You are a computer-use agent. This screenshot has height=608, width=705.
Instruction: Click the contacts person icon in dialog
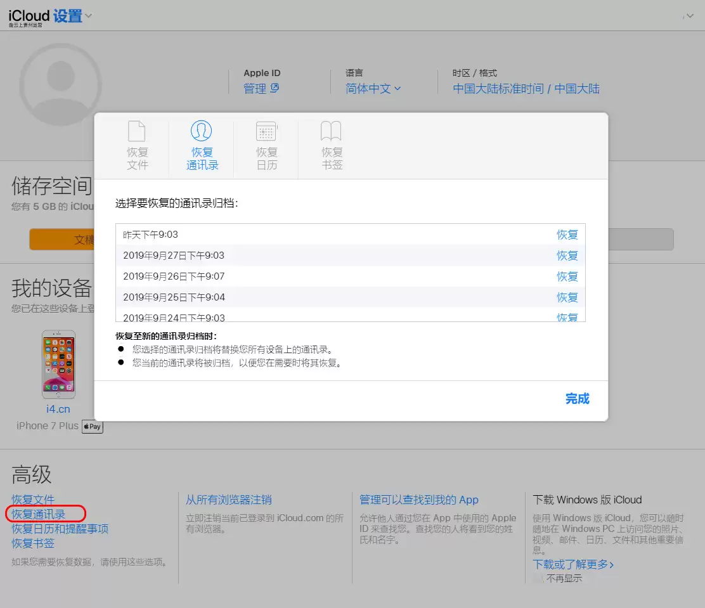pos(202,131)
